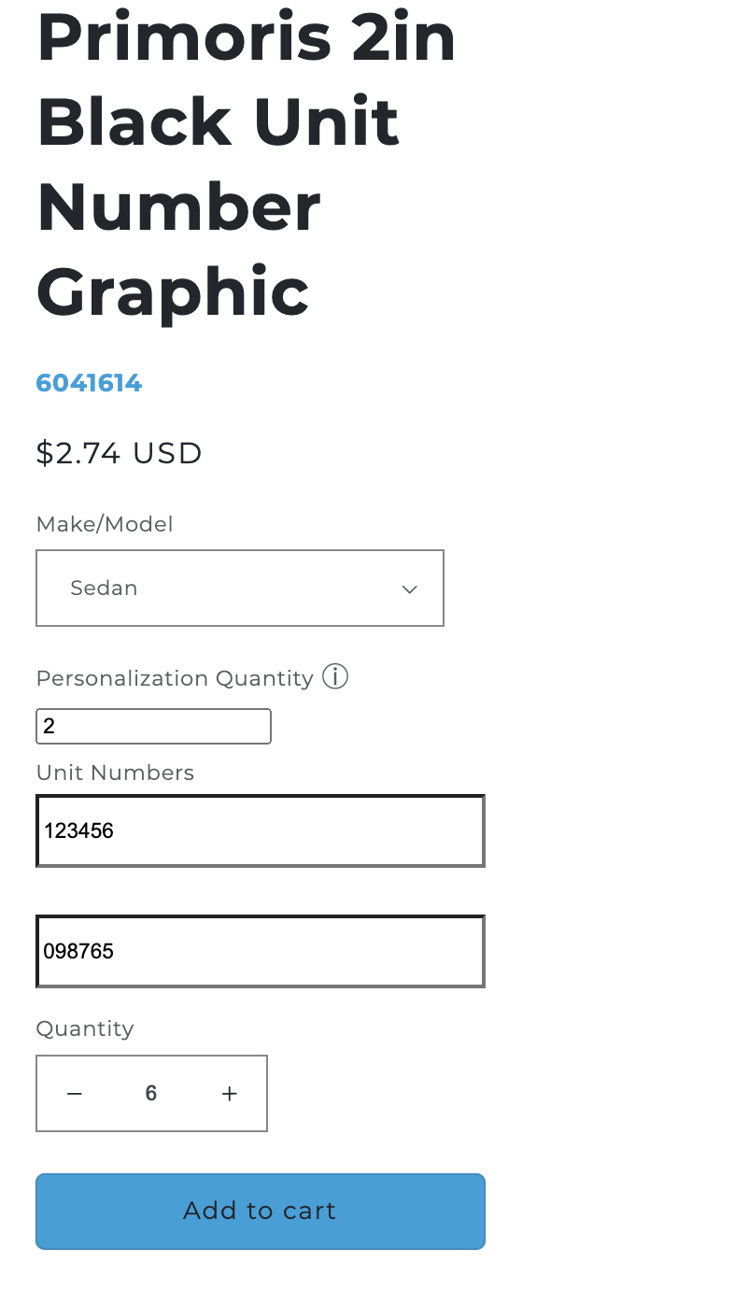The height and width of the screenshot is (1291, 734).
Task: Click the word Graphic in the title
Action: (173, 293)
